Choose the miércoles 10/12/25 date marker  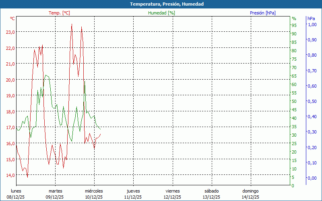pyautogui.click(x=94, y=194)
